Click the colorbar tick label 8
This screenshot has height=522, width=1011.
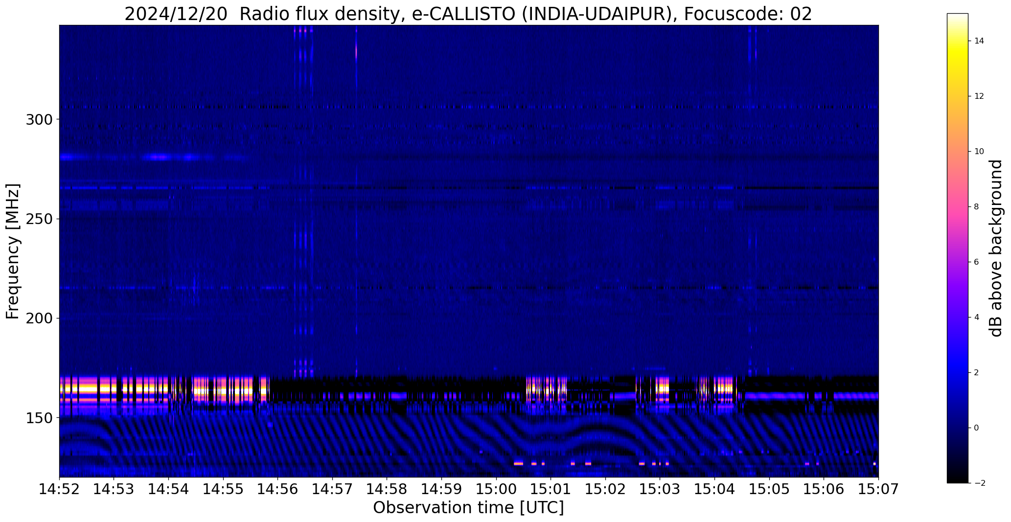point(977,206)
